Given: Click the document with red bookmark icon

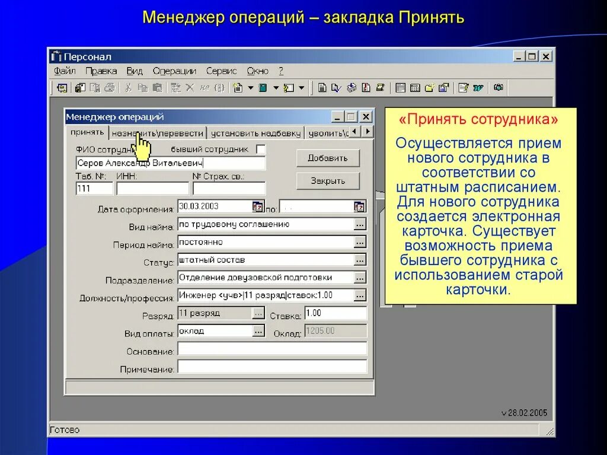Looking at the screenshot, I should pyautogui.click(x=366, y=88).
